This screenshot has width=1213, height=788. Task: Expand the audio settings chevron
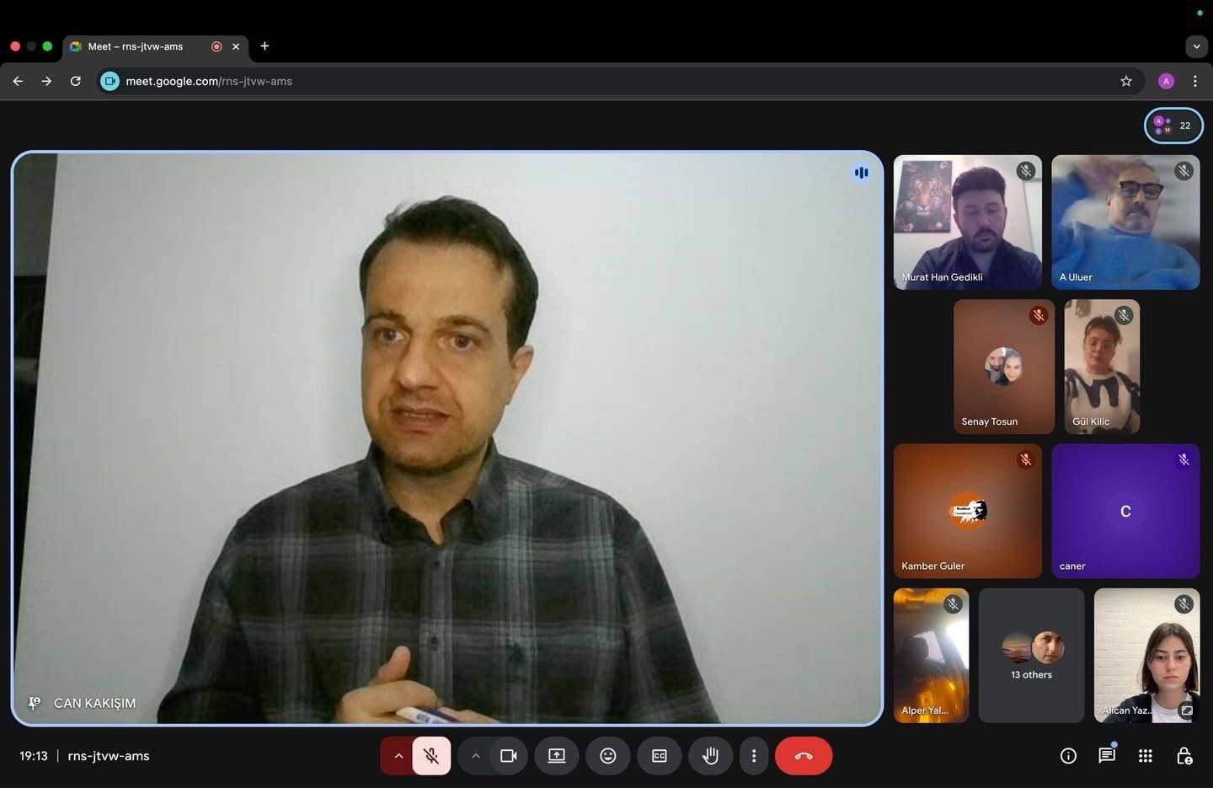point(398,756)
